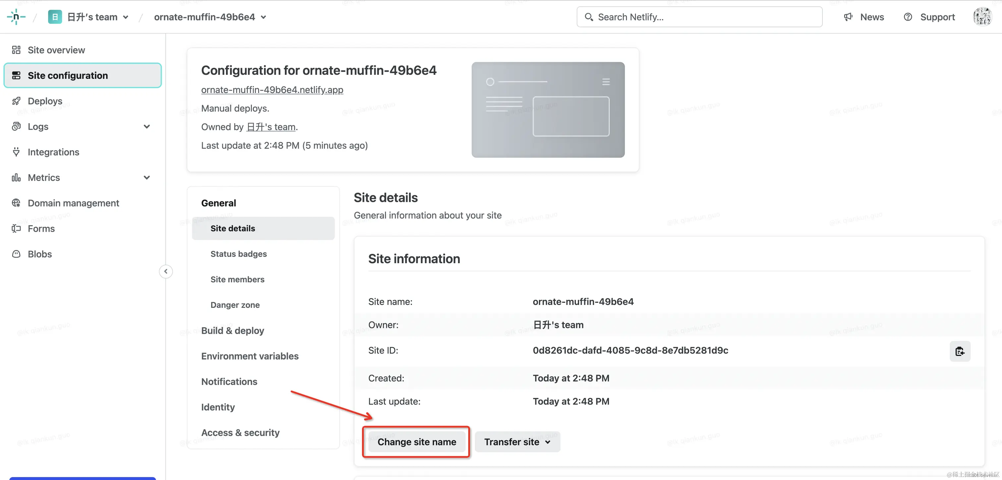This screenshot has width=1002, height=480.
Task: Open the user avatar menu
Action: point(982,17)
